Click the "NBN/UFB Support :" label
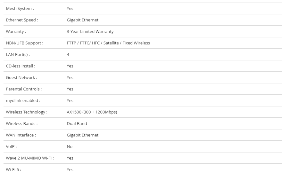This screenshot has width=282, height=179. point(24,43)
